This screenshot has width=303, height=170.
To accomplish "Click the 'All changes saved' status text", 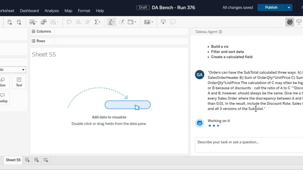I will [x=238, y=8].
